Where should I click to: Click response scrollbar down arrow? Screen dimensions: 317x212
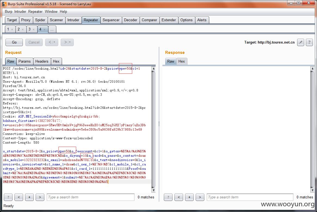tap(312, 190)
